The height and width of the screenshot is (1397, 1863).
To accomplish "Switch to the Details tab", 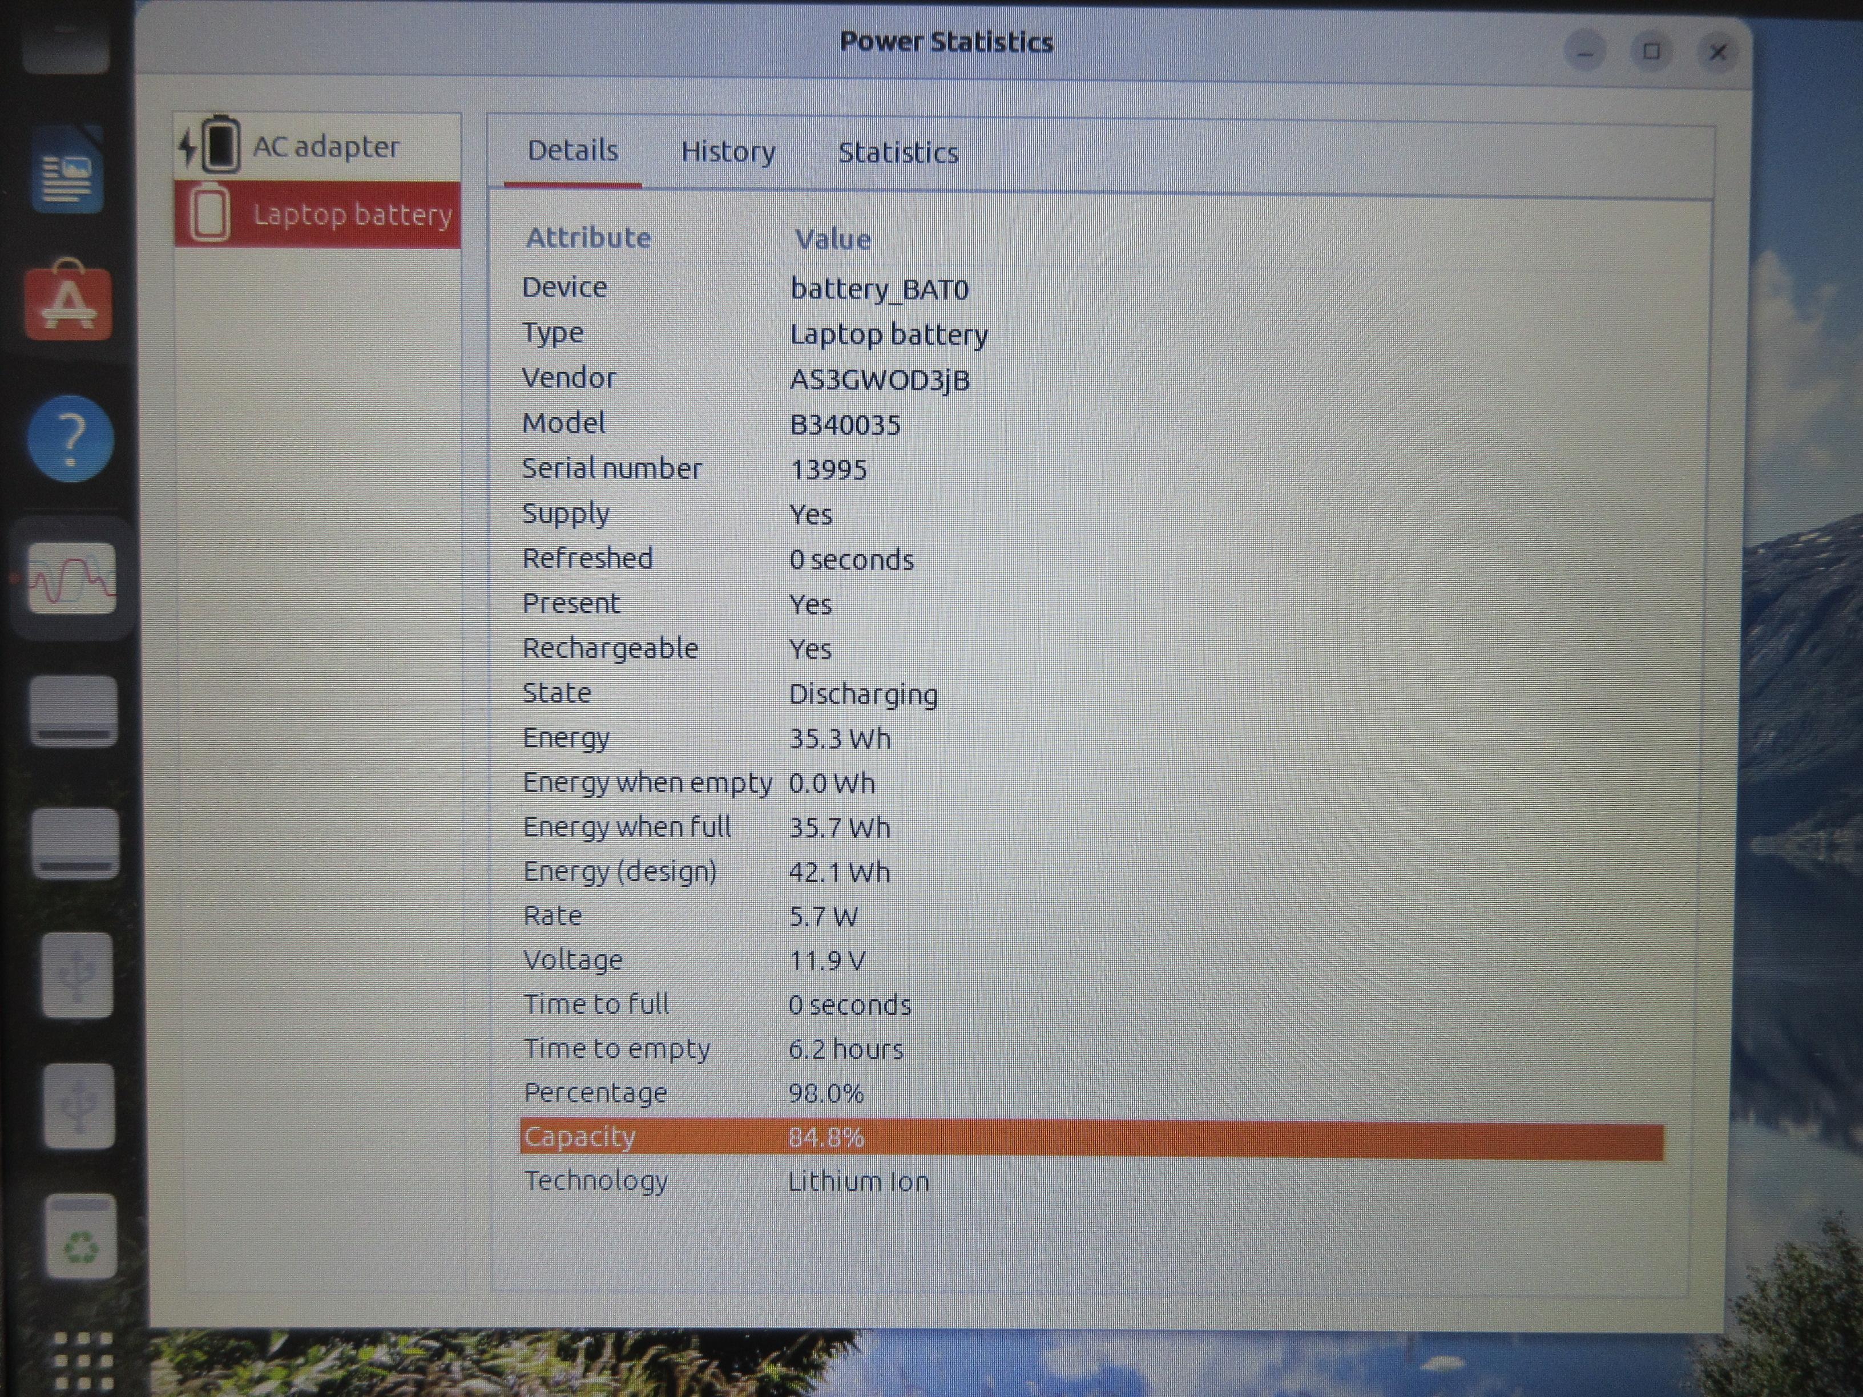I will (572, 151).
